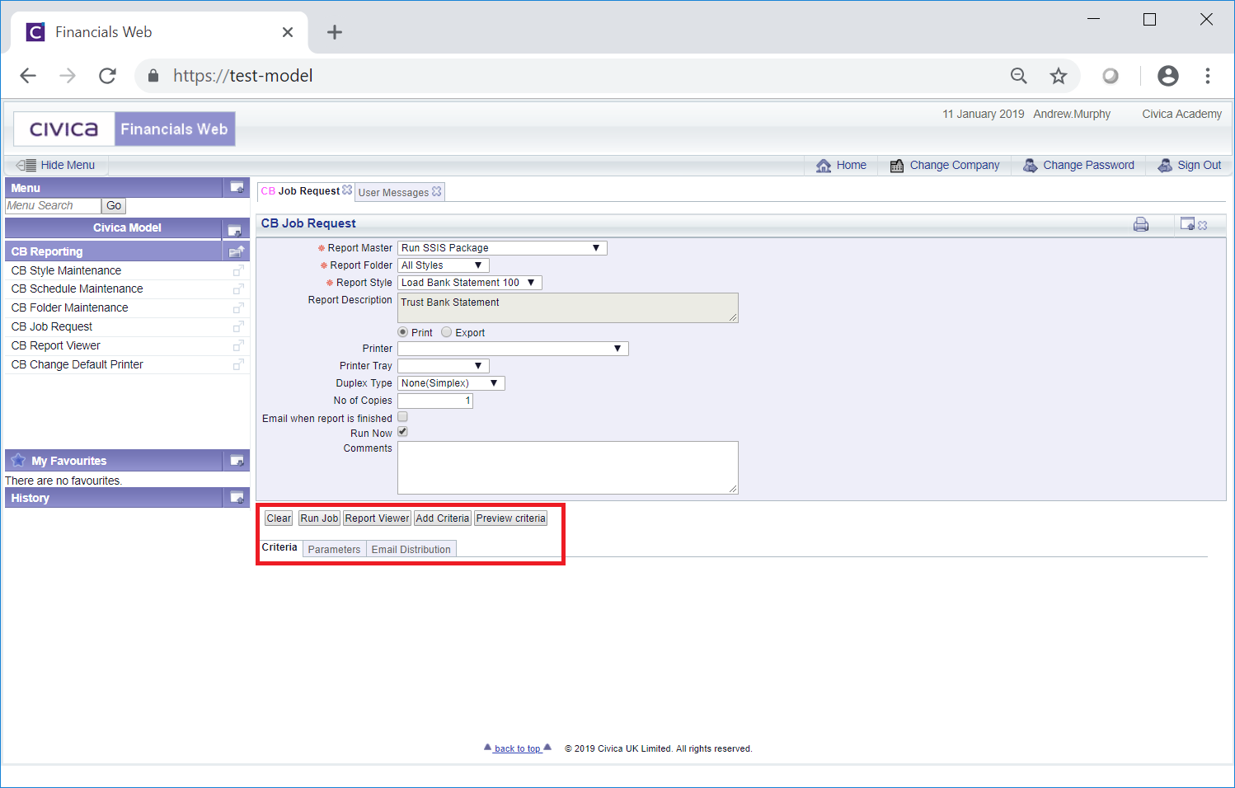Screen dimensions: 1235x788
Task: Open the Report Master dropdown
Action: (502, 248)
